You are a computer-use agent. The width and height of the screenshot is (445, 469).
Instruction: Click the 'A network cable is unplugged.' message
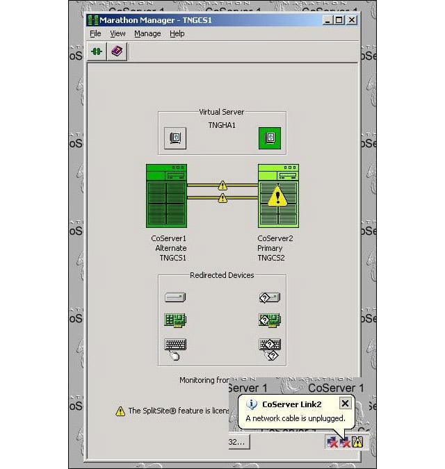[x=296, y=418]
